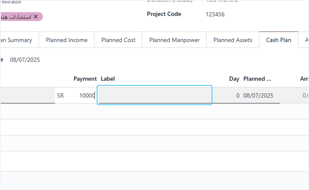Click the Planned column header
309x190 pixels.
point(257,79)
